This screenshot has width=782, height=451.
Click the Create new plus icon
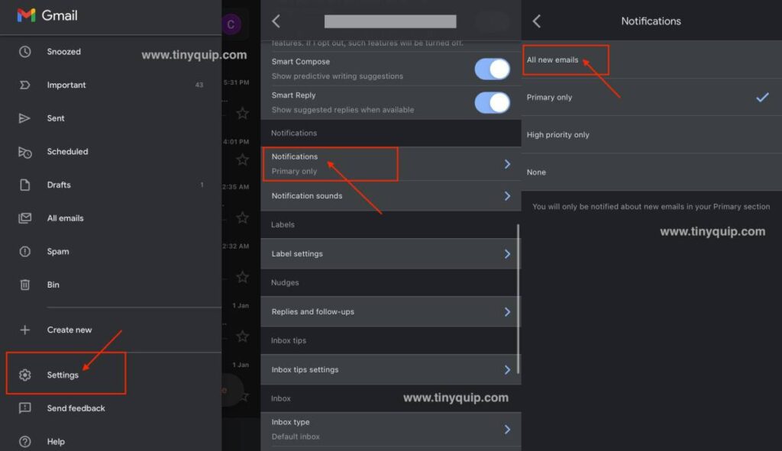(x=24, y=330)
